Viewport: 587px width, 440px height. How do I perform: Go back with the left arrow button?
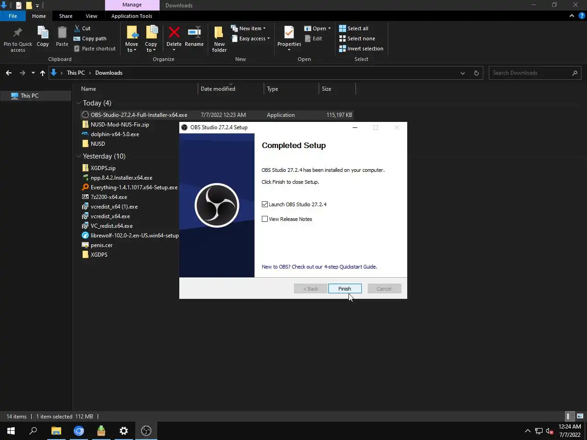tap(9, 73)
